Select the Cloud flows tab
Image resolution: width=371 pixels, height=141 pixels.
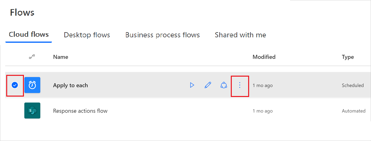click(x=29, y=35)
